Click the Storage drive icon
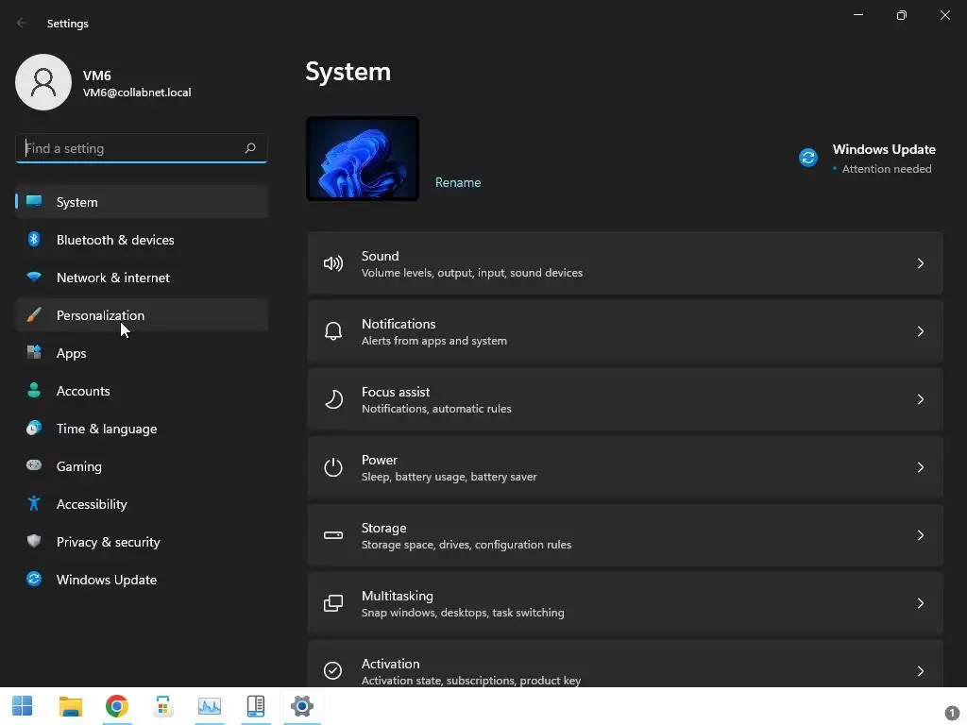Viewport: 967px width, 725px height. 333,535
